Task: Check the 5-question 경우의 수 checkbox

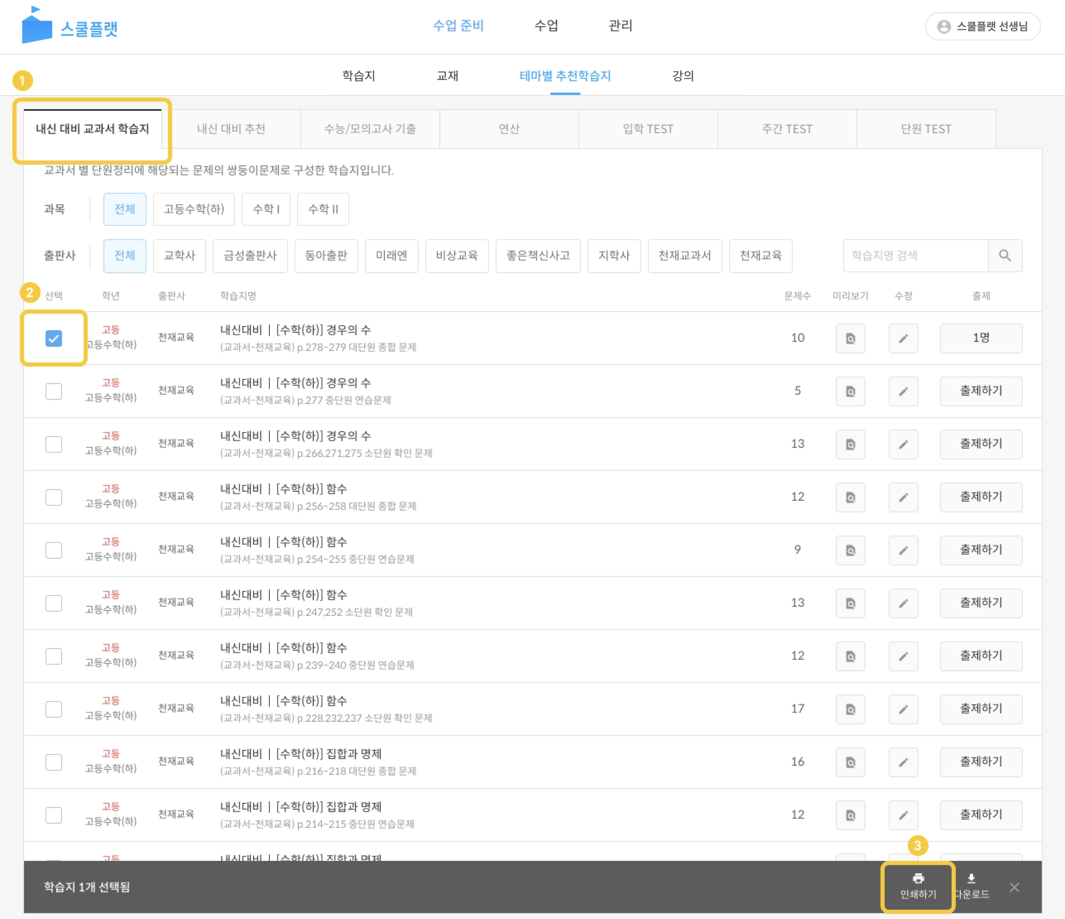Action: 54,392
